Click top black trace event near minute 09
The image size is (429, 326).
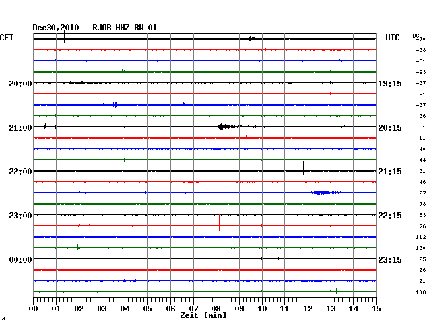(x=253, y=38)
